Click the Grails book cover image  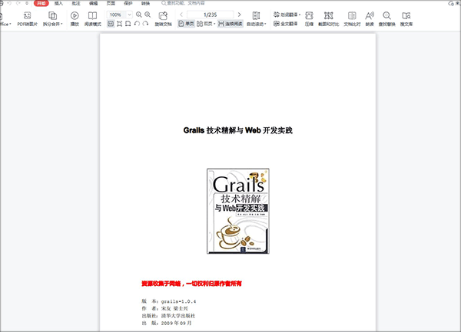(238, 211)
